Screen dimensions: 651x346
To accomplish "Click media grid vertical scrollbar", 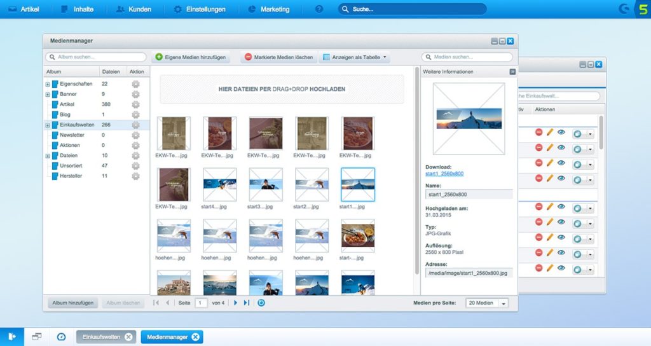I will click(416, 170).
